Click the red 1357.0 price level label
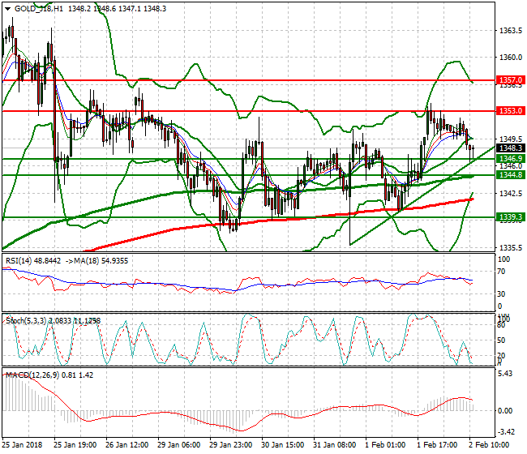 click(x=511, y=80)
